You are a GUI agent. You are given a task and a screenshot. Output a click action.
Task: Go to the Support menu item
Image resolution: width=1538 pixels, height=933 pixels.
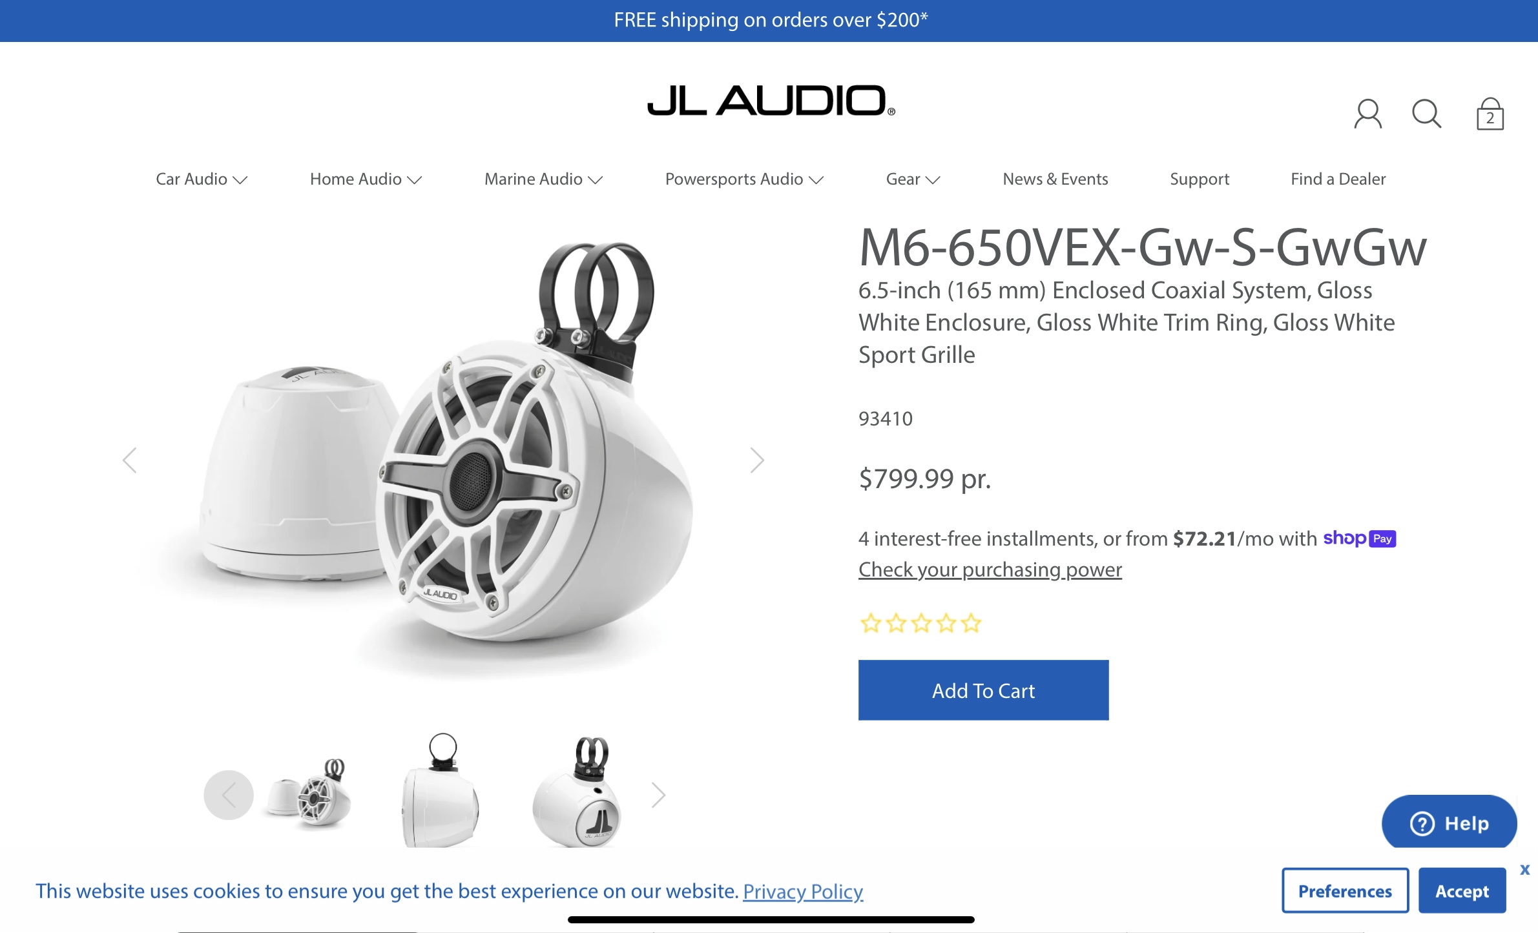1200,179
